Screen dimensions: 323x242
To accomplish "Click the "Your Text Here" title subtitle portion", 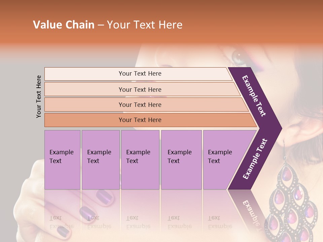I will point(145,25).
